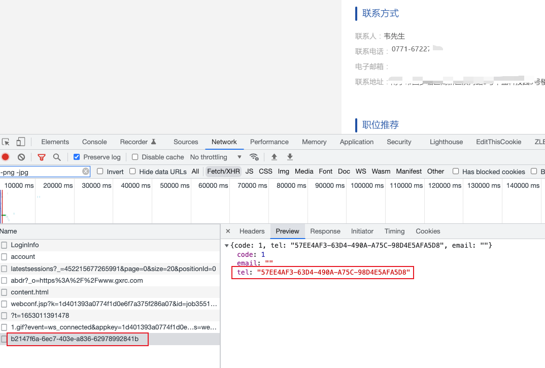Select the abdr?_o=https request row
The height and width of the screenshot is (368, 545).
click(110, 280)
